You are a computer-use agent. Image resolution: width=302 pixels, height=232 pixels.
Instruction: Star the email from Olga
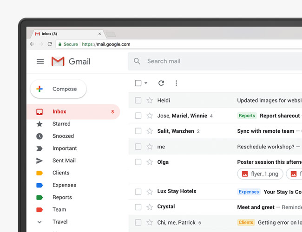(x=150, y=162)
